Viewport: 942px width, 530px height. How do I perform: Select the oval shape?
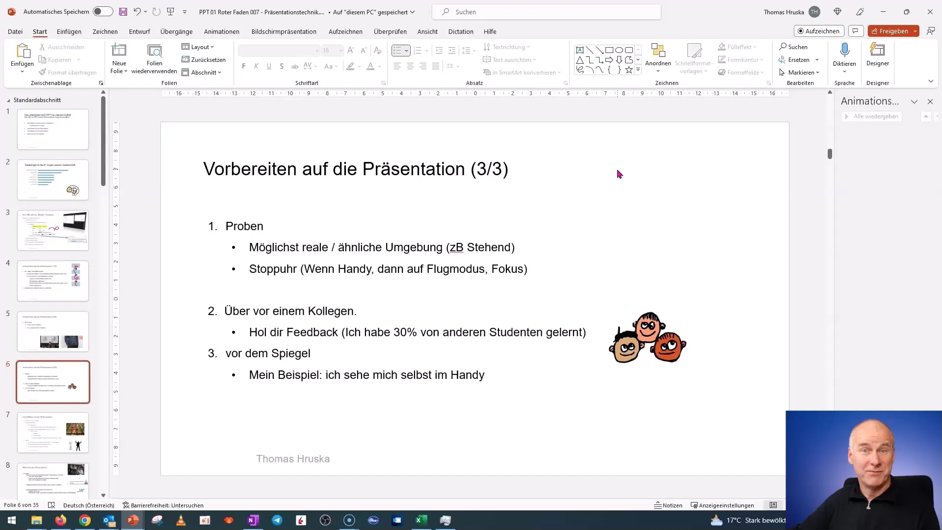tap(619, 50)
